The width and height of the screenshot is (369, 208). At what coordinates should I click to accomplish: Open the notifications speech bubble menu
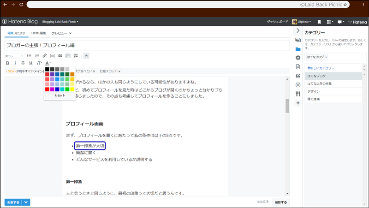coord(341,22)
